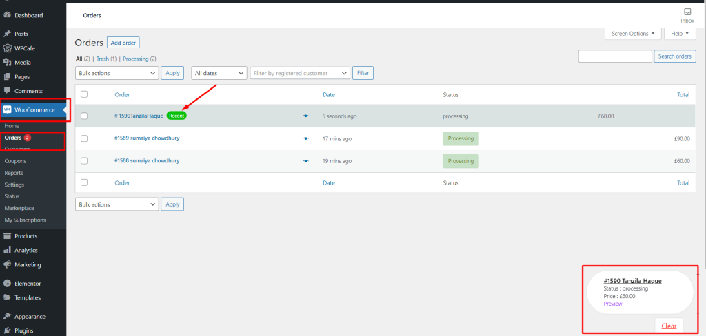Click the bottom Apply button
Screen dimensions: 706x336
(x=172, y=204)
